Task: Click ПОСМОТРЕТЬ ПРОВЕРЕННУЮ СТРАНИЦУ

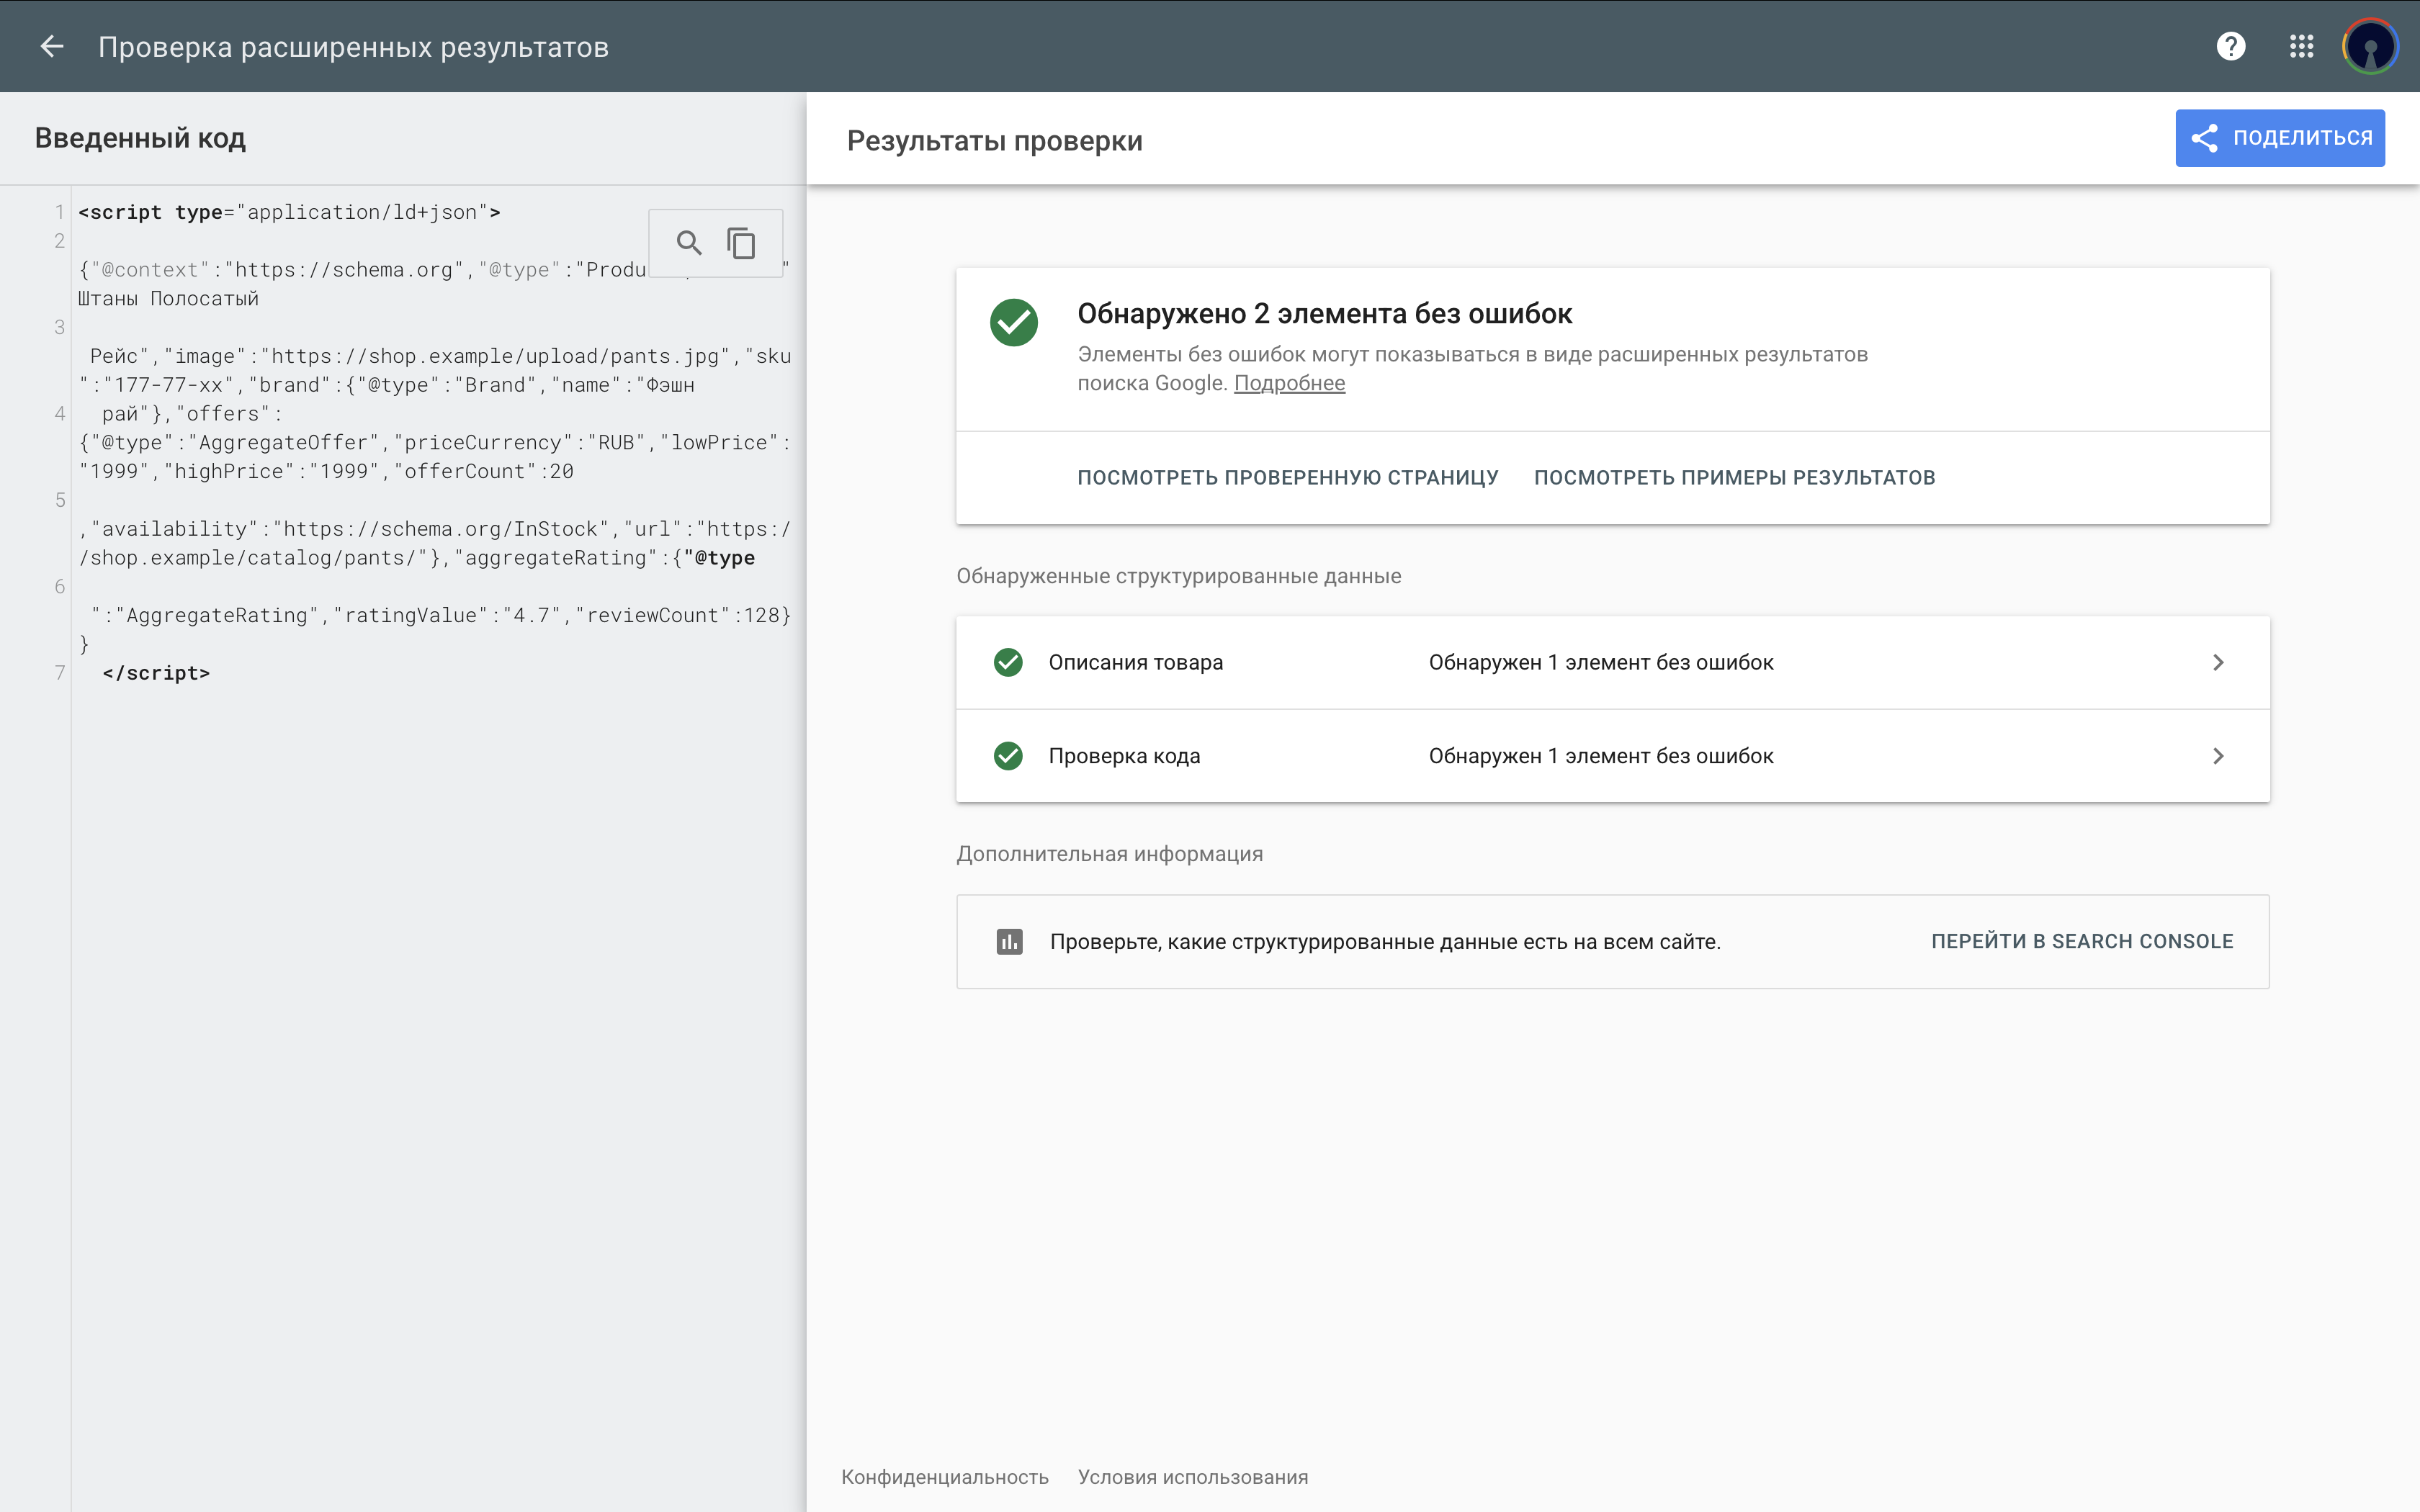Action: (x=1288, y=478)
